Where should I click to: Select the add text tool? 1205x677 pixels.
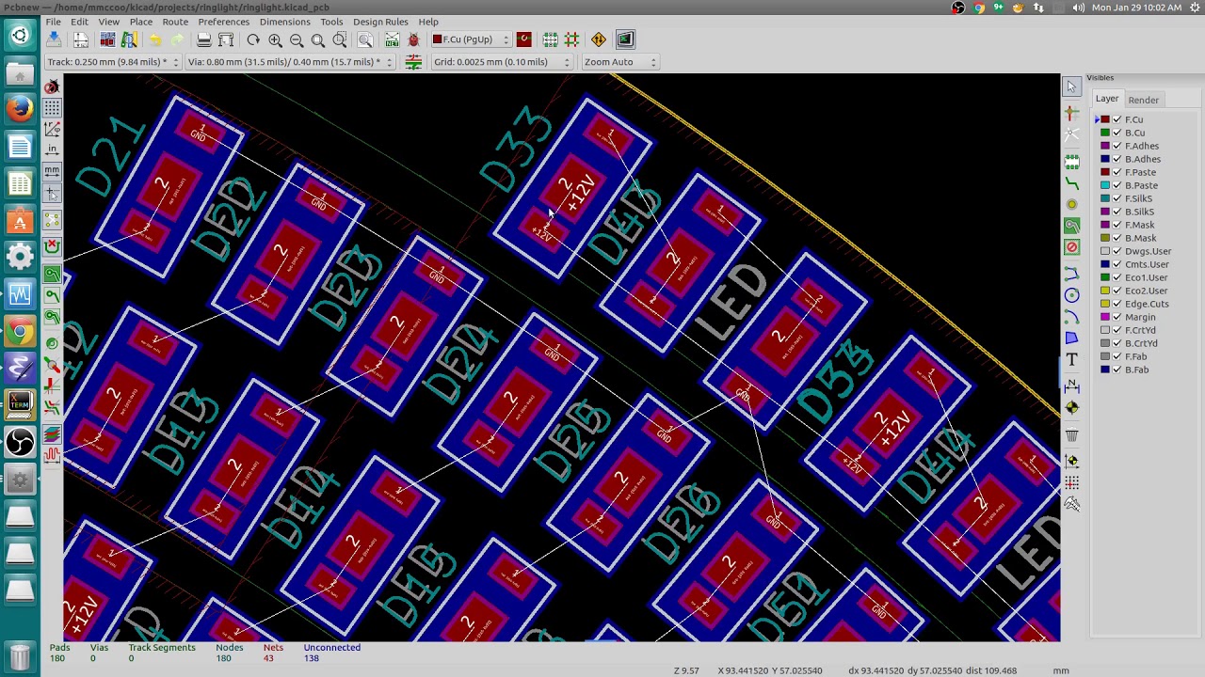[1071, 359]
